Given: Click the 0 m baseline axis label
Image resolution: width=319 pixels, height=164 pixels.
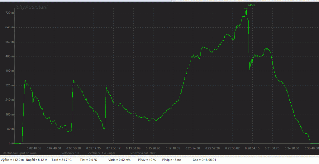Looking at the screenshot, I should click(11, 143).
